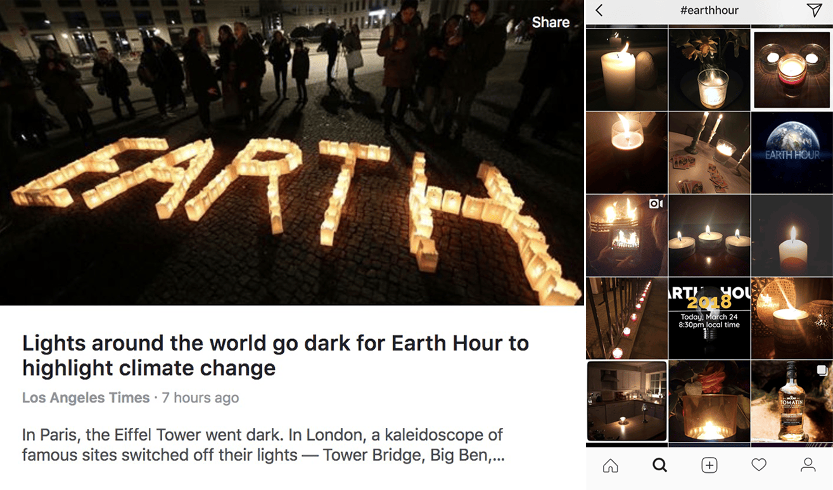Click the candle-lit EARTH news photo
The width and height of the screenshot is (833, 490).
point(292,153)
